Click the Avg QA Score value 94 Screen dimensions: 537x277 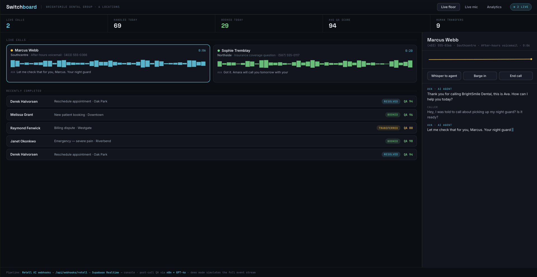pyautogui.click(x=332, y=26)
